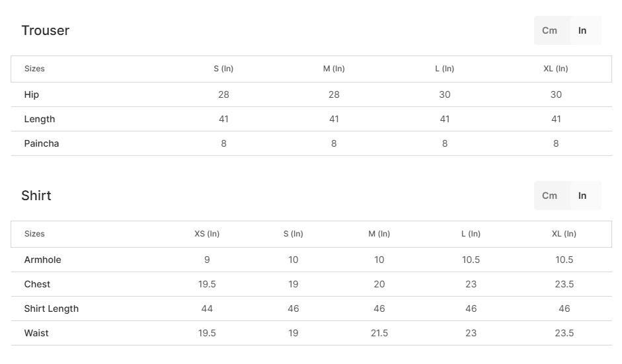Select In unit for Trouser table
622x364 pixels.
[x=582, y=30]
